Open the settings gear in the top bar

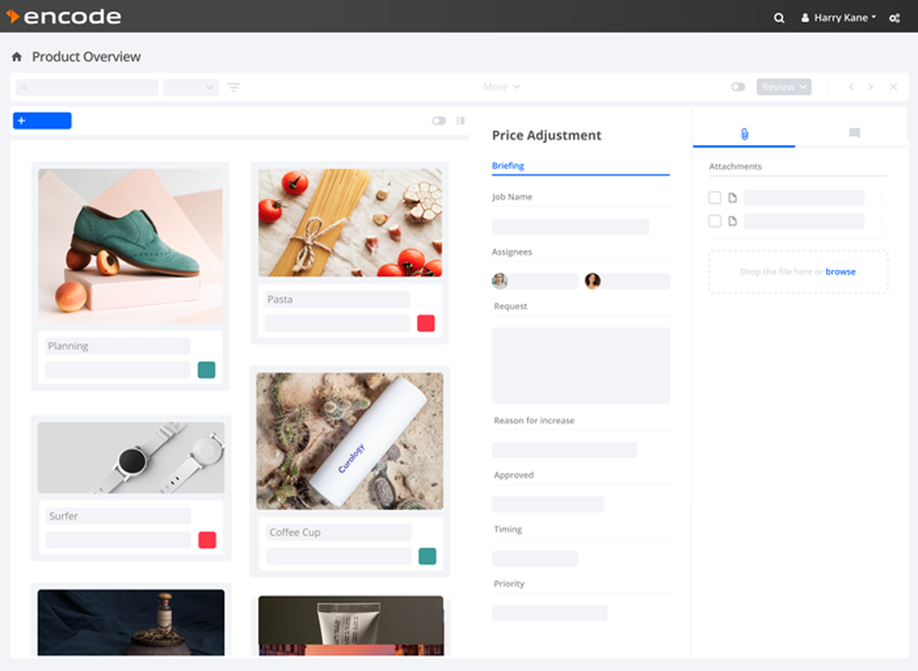coord(894,17)
